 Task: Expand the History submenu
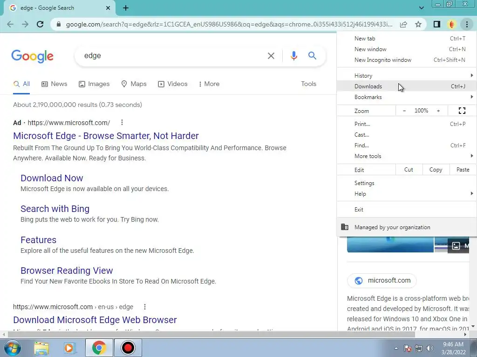pos(407,76)
